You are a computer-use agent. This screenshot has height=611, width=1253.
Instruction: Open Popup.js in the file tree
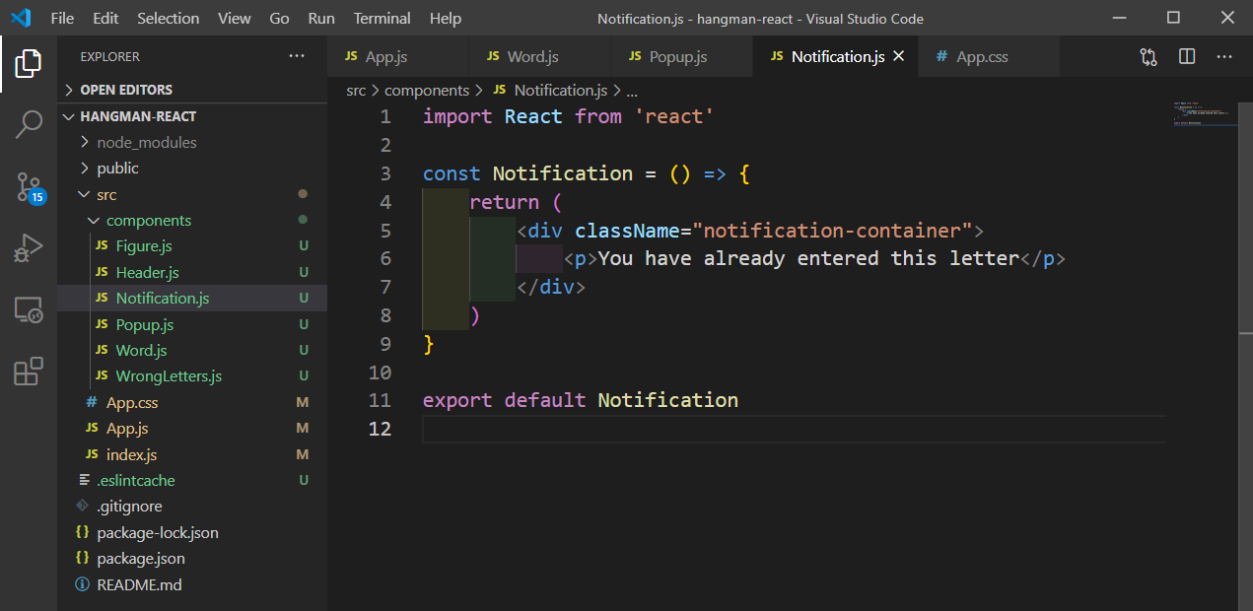(192, 324)
